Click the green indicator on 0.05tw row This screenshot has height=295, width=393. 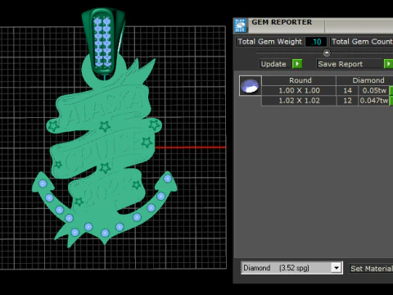[x=391, y=90]
